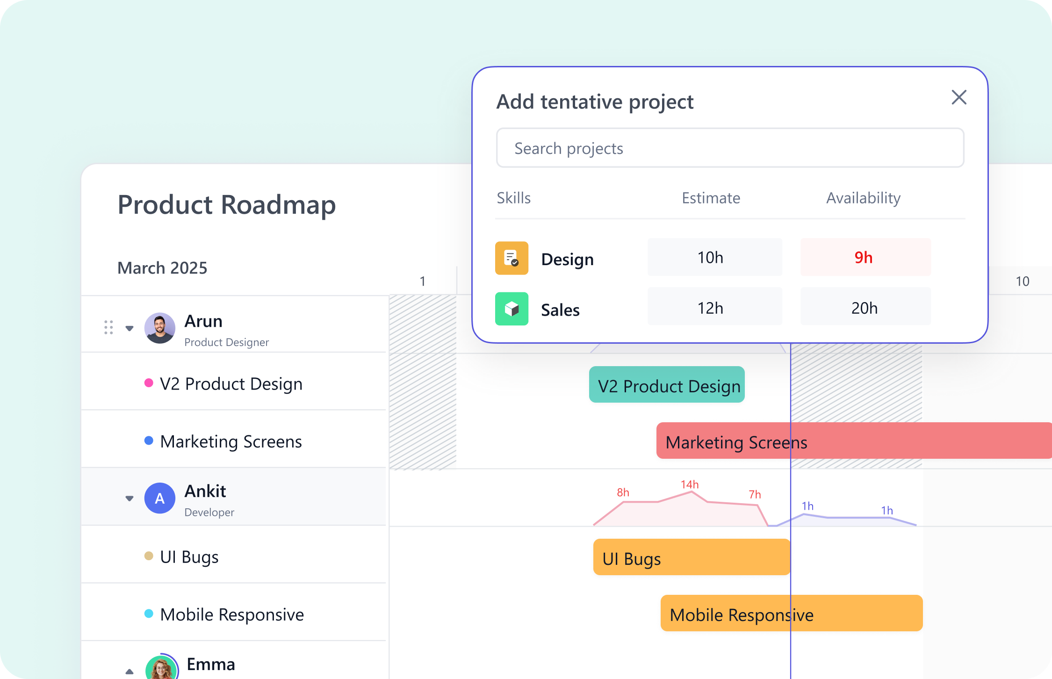
Task: Collapse Ankit's project list arrow
Action: [x=130, y=498]
